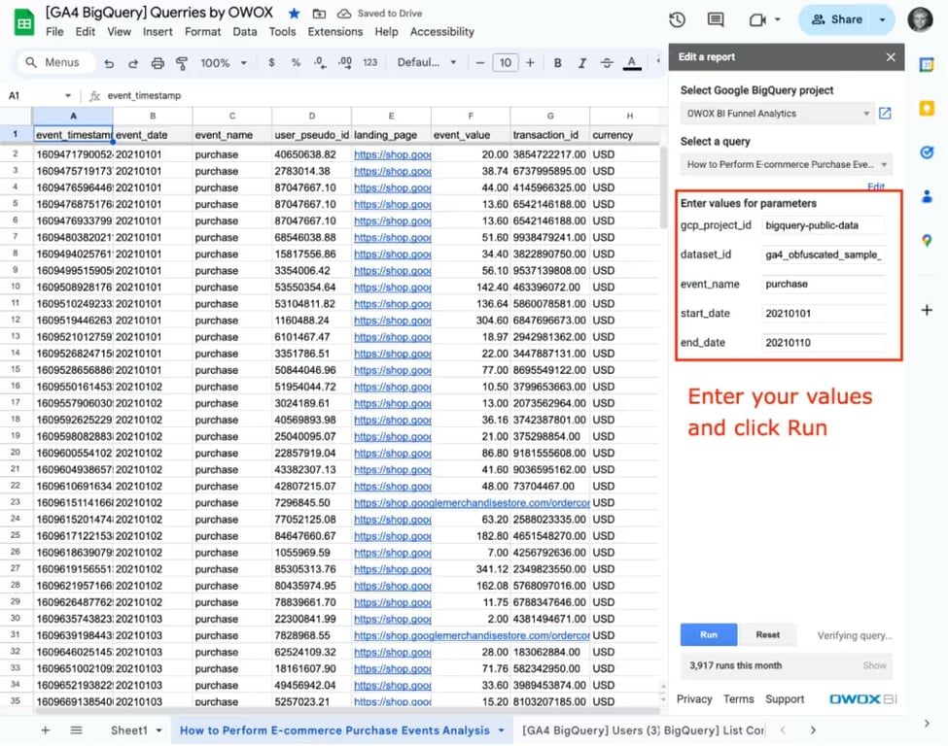Open the Insert menu
The height and width of the screenshot is (746, 948).
point(158,32)
